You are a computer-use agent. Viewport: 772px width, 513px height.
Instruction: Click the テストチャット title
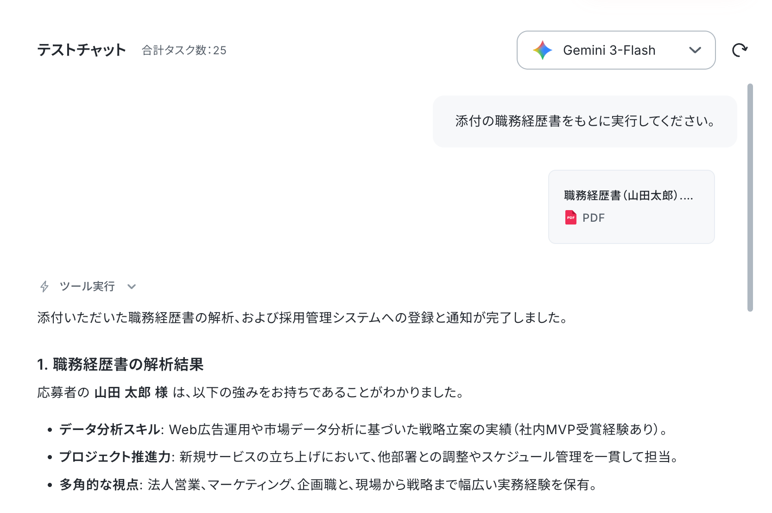point(82,50)
